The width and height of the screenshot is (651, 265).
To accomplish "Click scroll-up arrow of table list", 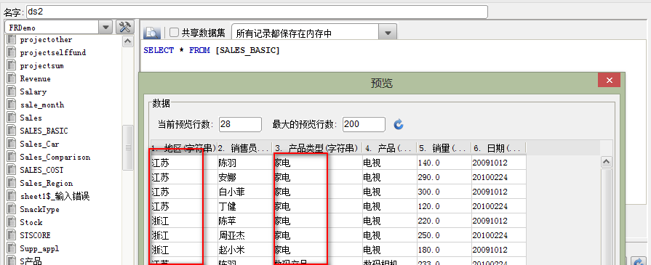I will point(128,41).
